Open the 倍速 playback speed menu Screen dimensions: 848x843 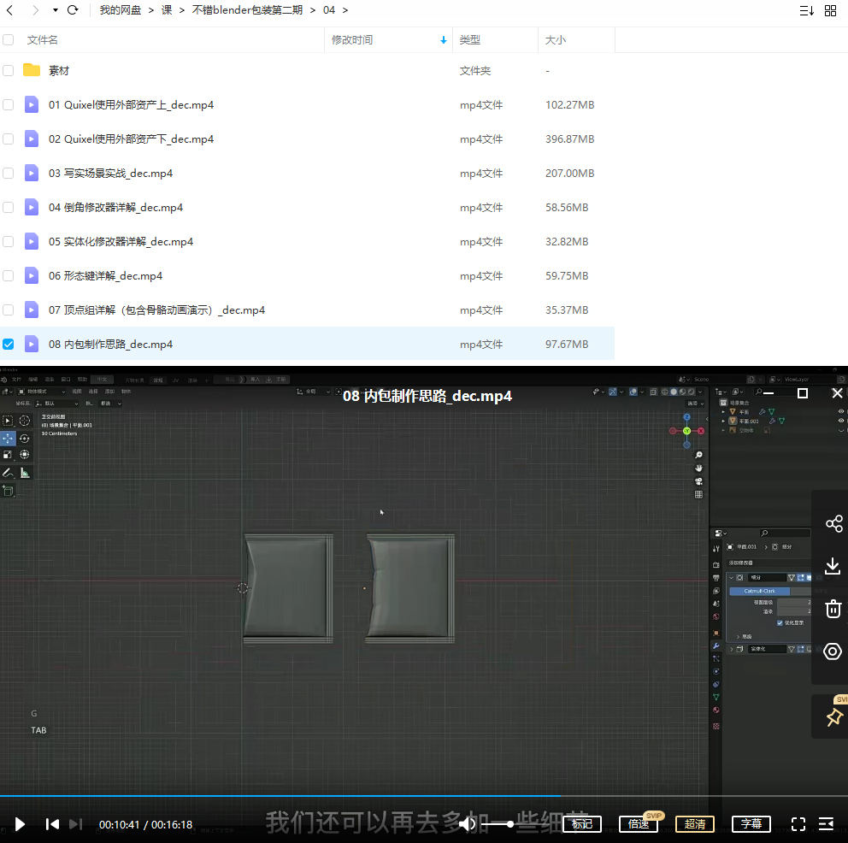pos(638,824)
